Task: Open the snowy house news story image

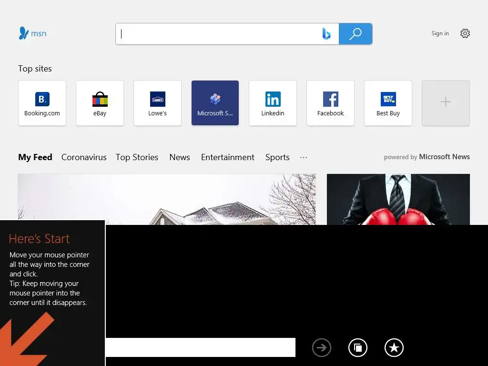Action: [166, 199]
